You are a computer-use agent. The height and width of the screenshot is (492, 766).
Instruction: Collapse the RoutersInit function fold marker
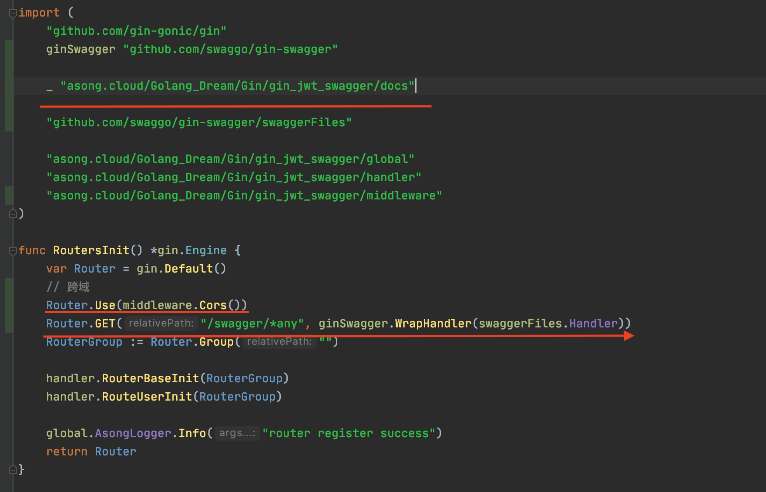pos(13,251)
